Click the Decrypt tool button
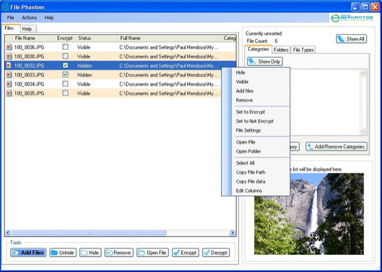This screenshot has width=382, height=272. pos(216,252)
